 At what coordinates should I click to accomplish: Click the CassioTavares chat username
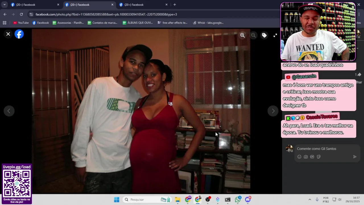coord(322,117)
